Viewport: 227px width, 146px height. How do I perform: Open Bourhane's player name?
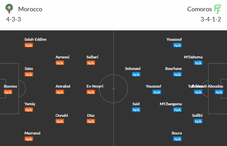pos(173,69)
